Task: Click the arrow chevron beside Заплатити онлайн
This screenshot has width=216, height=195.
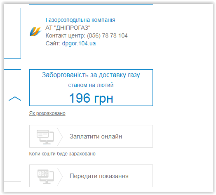Action: click(60, 137)
